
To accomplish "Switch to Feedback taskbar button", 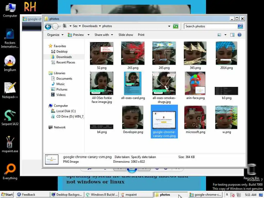I will (x=33, y=195).
